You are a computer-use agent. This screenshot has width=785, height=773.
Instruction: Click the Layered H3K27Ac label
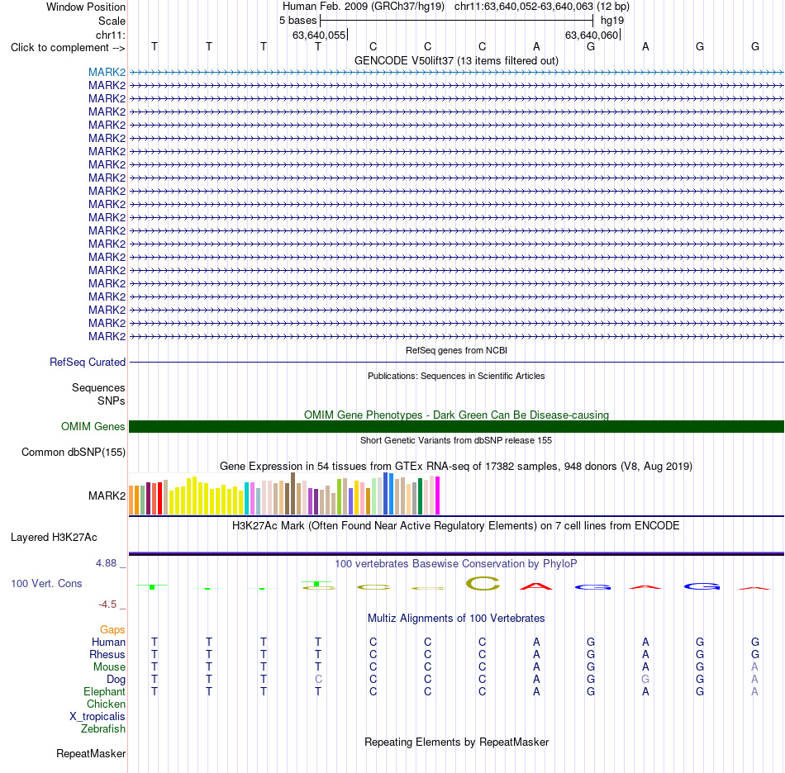point(54,538)
